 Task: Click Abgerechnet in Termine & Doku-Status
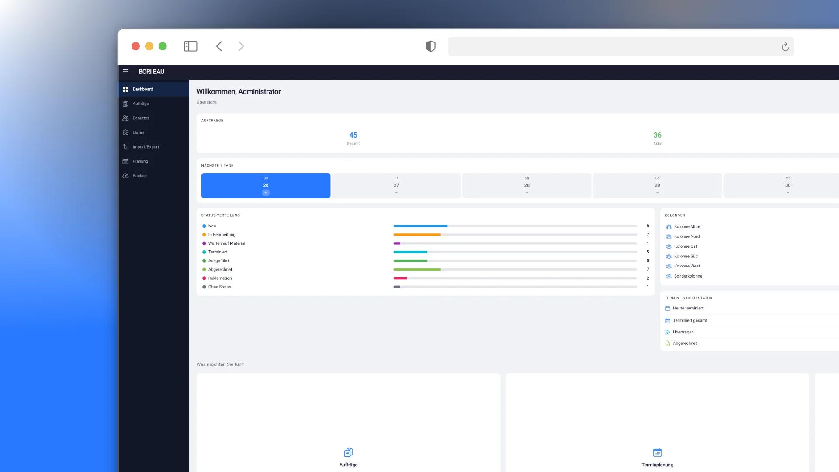685,344
